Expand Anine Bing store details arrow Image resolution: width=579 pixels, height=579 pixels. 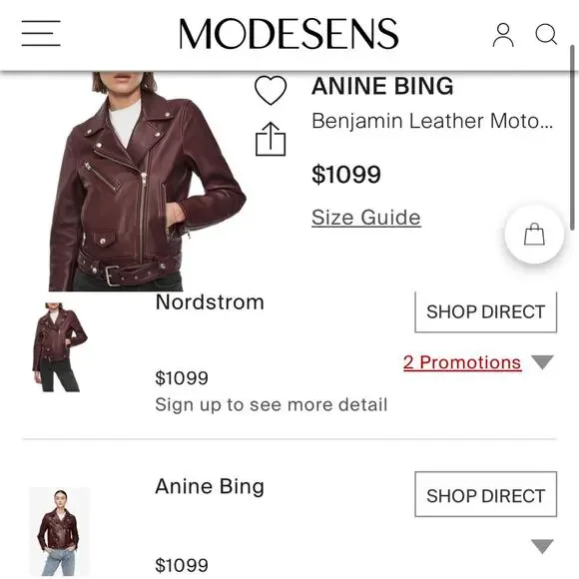tap(542, 546)
